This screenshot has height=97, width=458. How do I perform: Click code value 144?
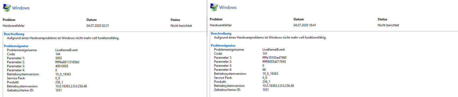(58, 54)
